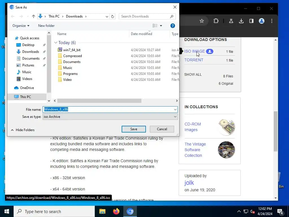The height and width of the screenshot is (217, 289).
Task: Create a New folder
Action: 46,26
